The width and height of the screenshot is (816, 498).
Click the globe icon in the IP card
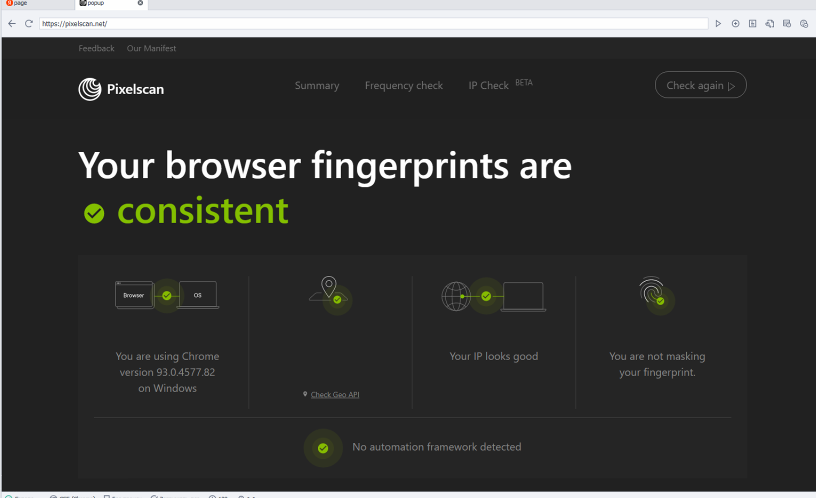pos(456,296)
